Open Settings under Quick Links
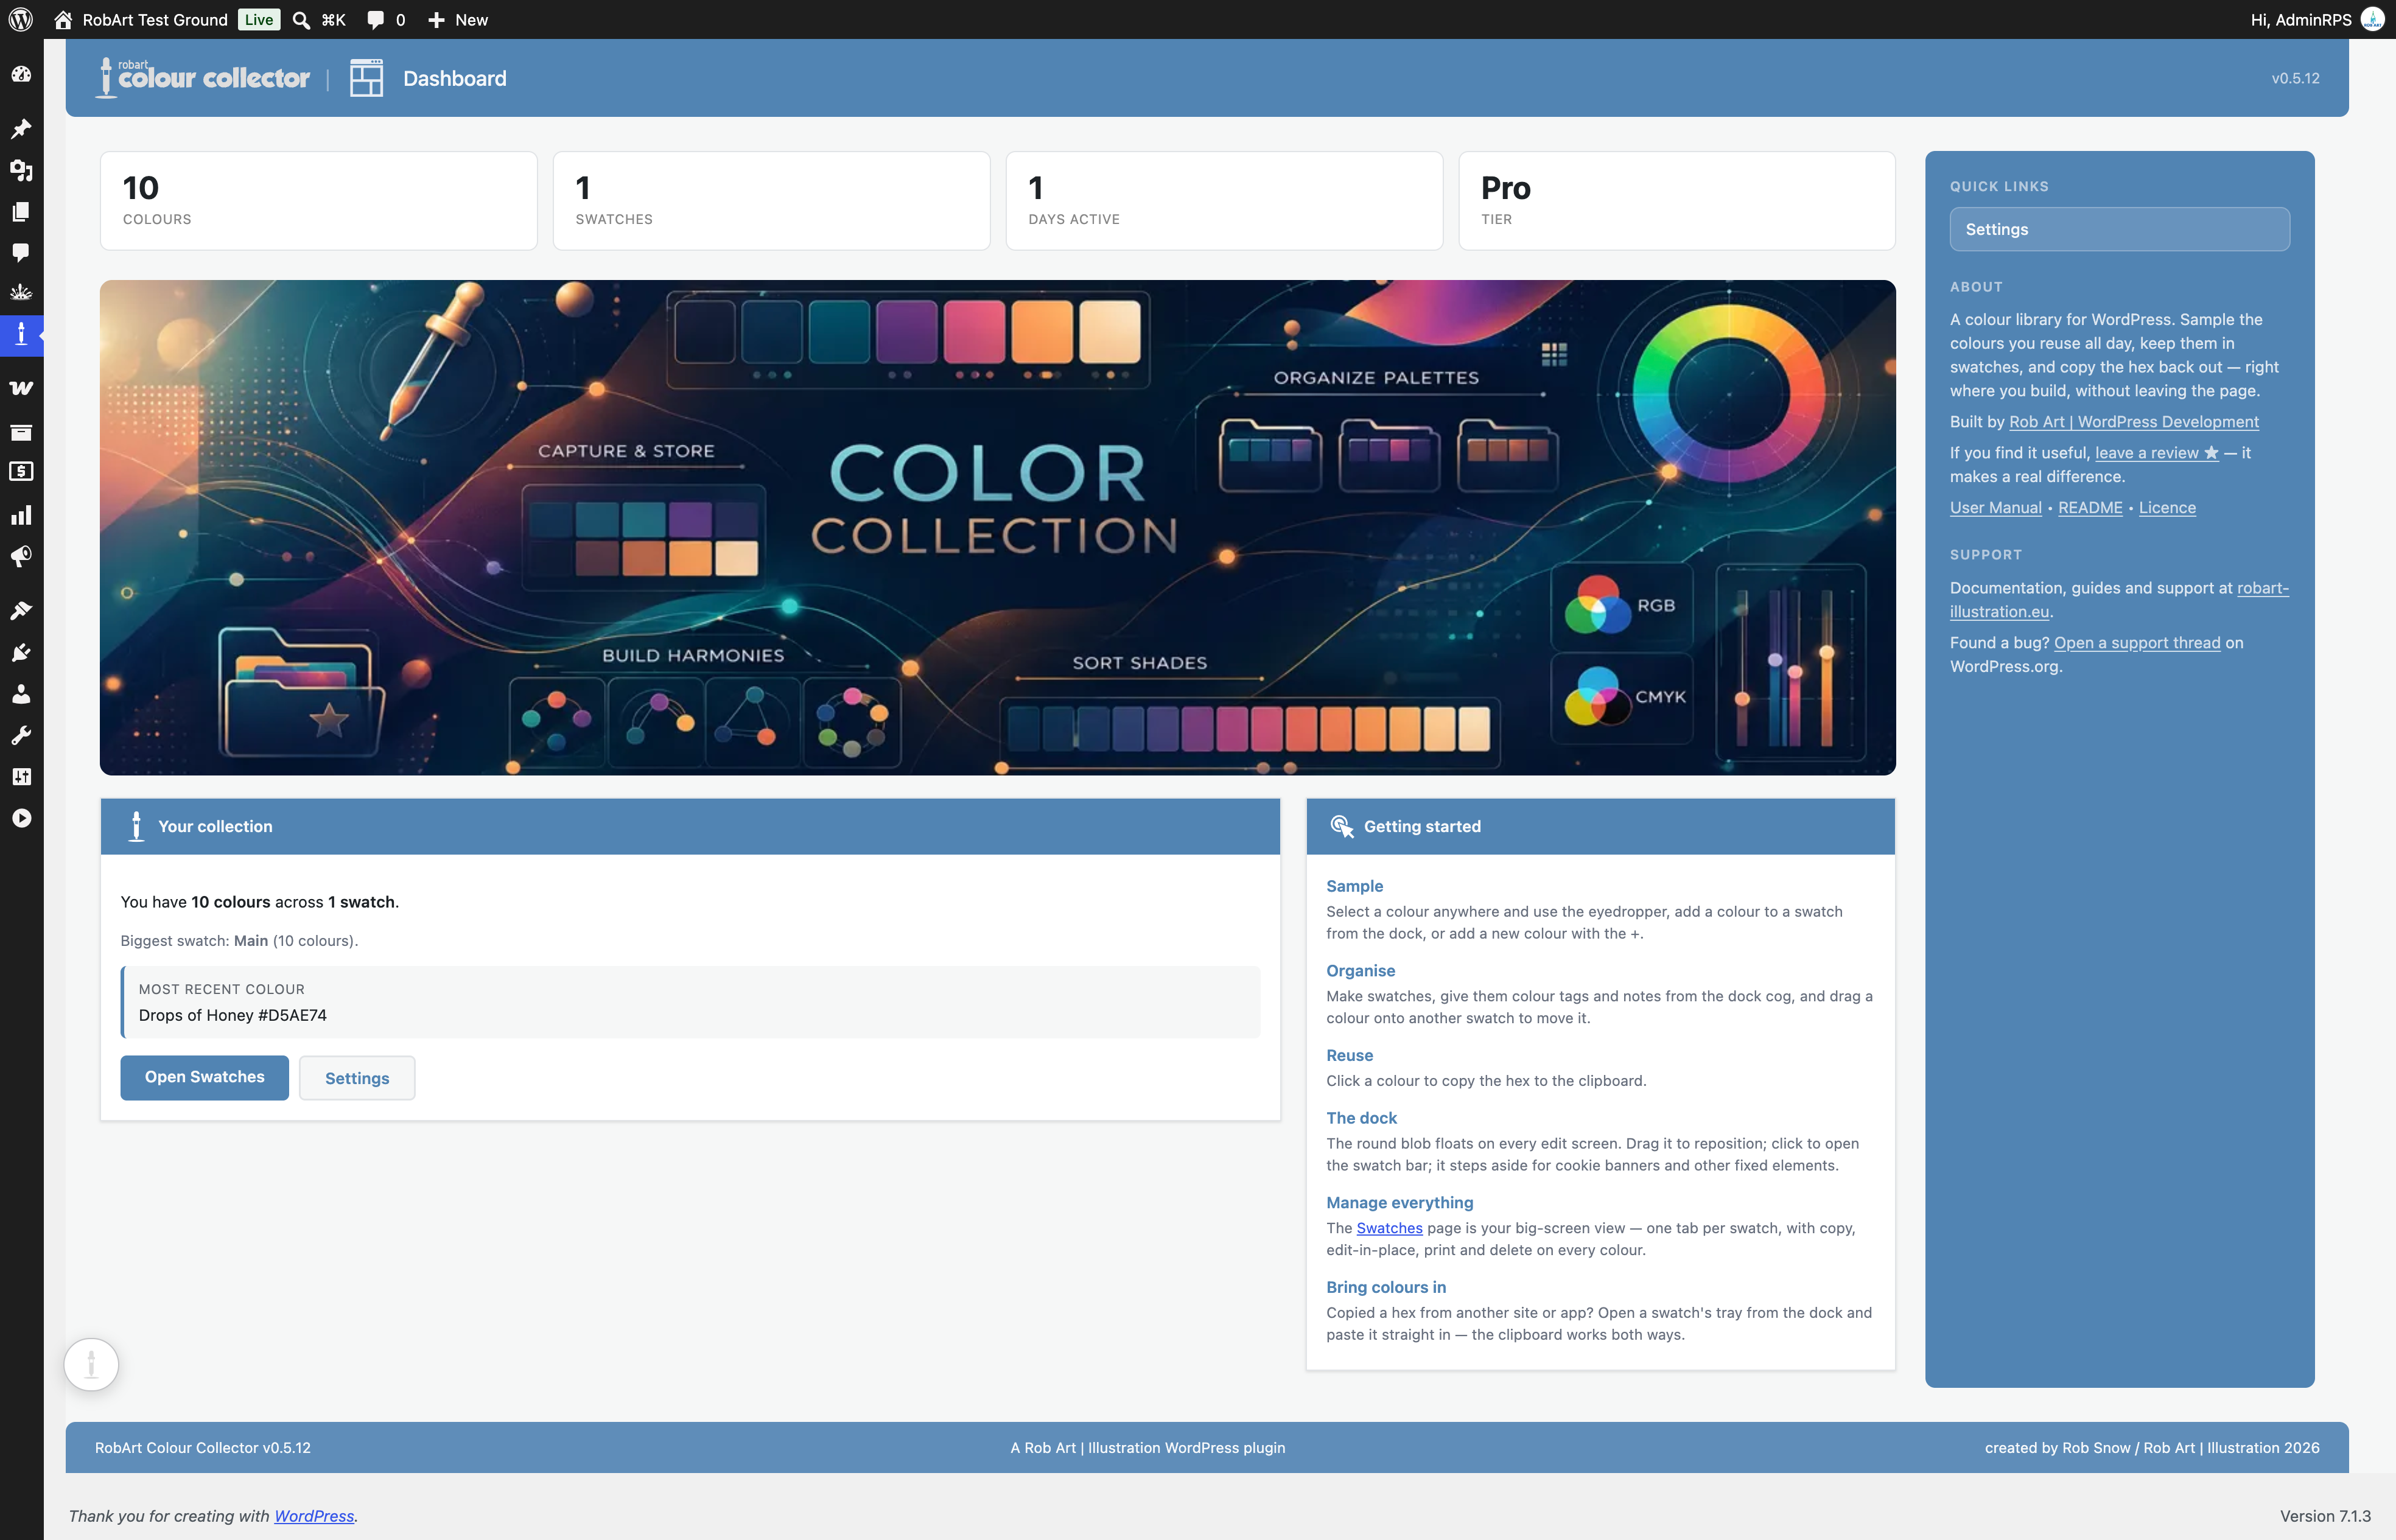 [x=2119, y=229]
